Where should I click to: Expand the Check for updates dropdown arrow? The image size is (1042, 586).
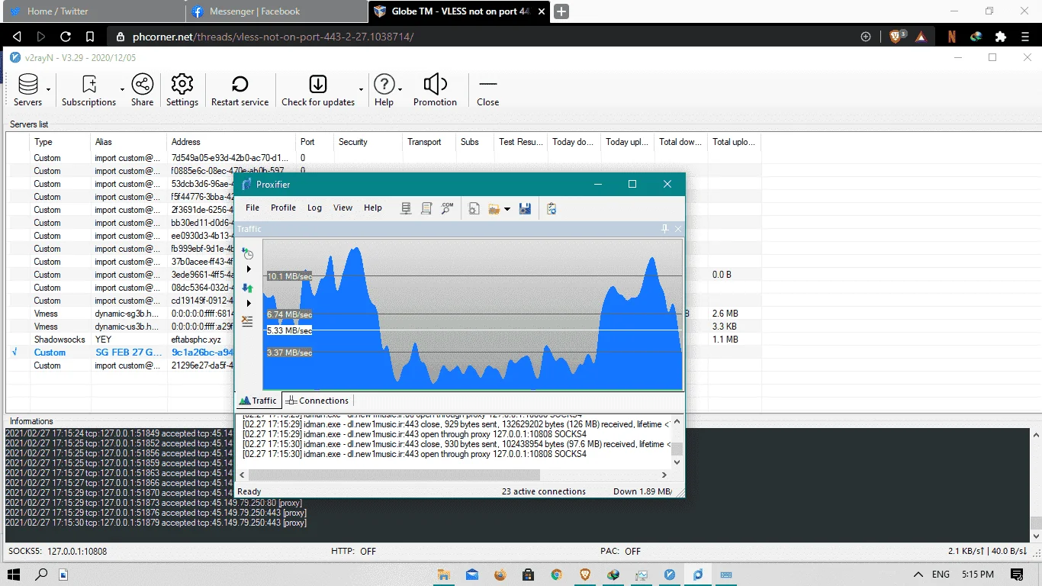(x=361, y=90)
